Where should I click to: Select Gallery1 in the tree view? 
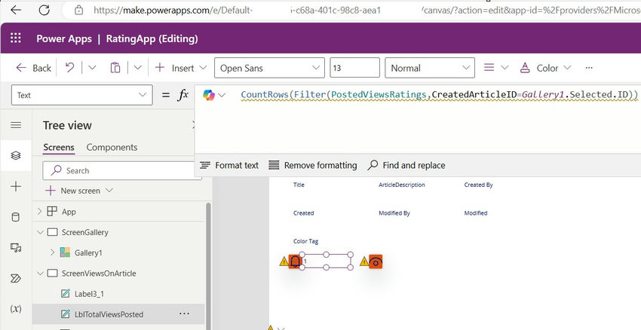(88, 253)
